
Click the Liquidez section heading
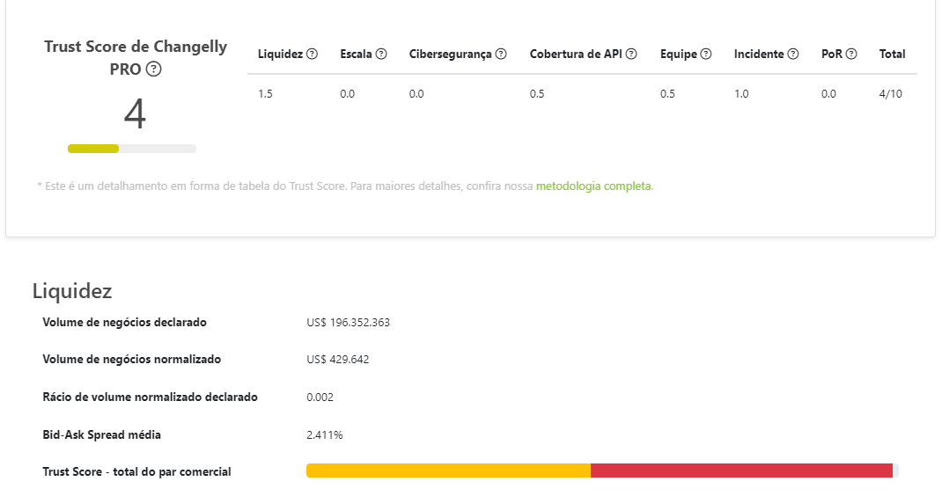[x=72, y=291]
